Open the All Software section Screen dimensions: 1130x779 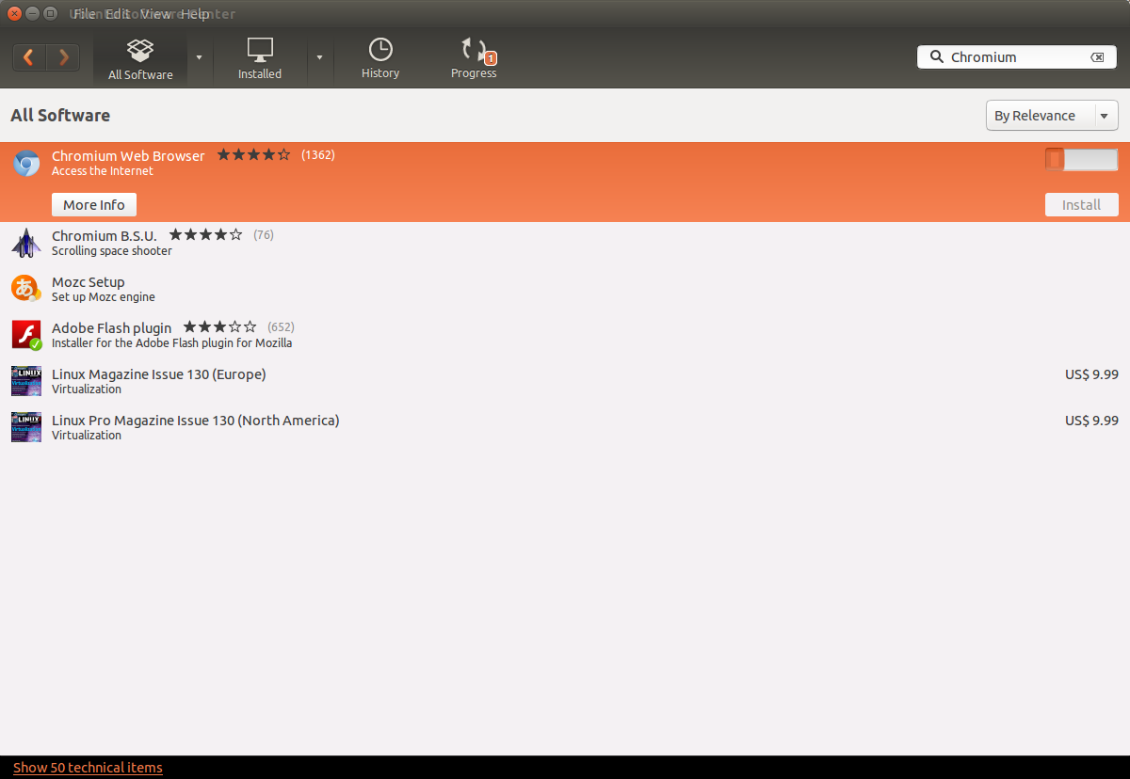(x=140, y=59)
